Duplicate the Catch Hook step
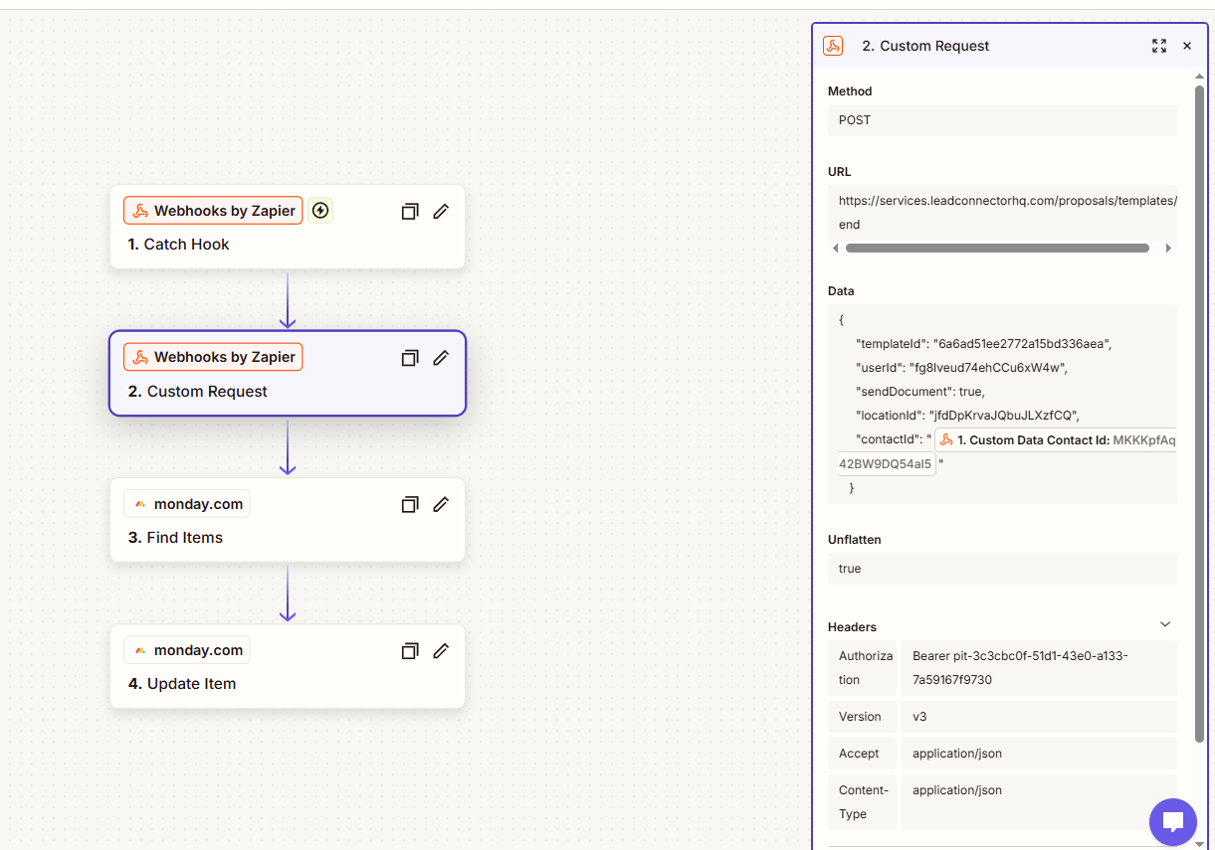This screenshot has height=850, width=1215. [x=410, y=212]
